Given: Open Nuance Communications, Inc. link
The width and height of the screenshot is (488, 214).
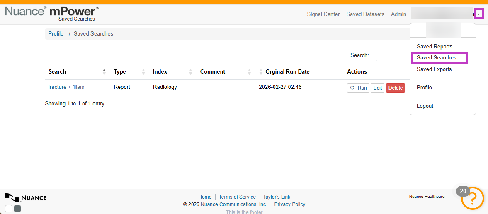Looking at the screenshot, I should 234,204.
